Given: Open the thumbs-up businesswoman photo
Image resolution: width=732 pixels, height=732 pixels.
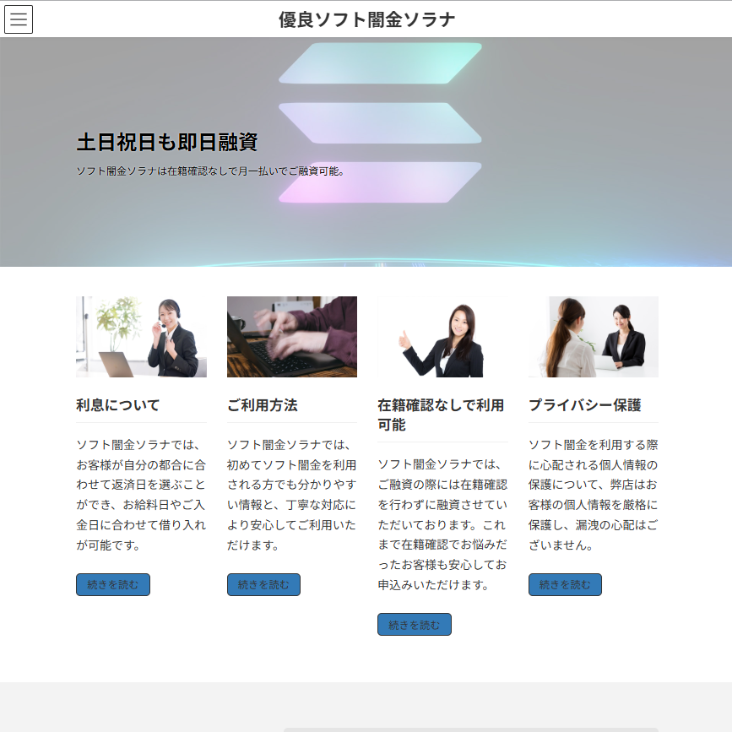Looking at the screenshot, I should click(442, 337).
